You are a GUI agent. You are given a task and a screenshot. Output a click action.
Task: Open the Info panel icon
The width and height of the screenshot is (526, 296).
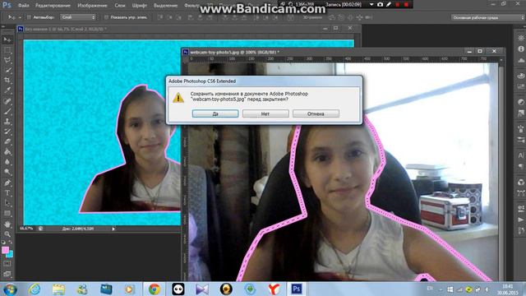[x=521, y=49]
